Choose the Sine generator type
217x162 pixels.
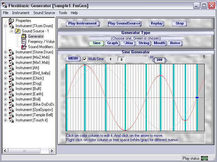97,43
